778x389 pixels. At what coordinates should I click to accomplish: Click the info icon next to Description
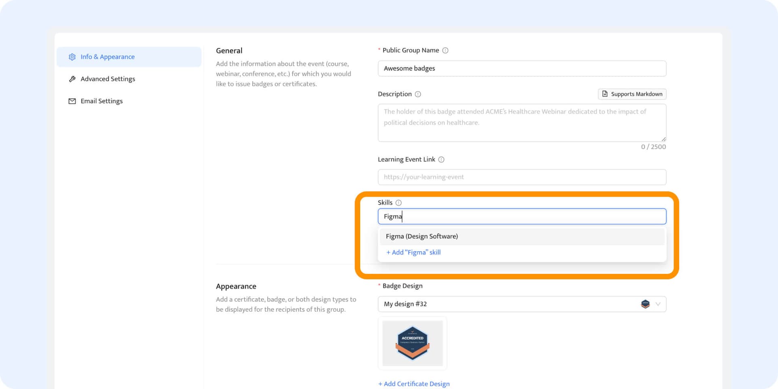tap(418, 94)
